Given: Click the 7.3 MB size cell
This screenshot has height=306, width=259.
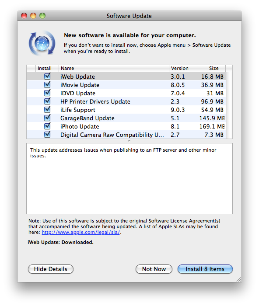Looking at the screenshot, I should point(214,135).
